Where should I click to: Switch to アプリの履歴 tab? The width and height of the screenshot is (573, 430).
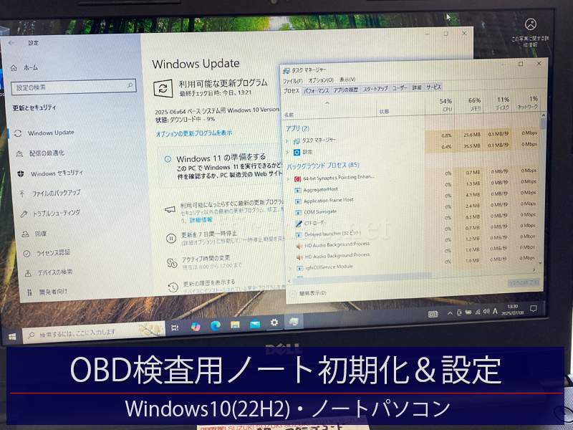(x=345, y=90)
